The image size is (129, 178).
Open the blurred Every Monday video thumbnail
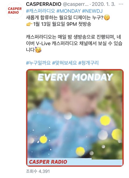[75, 118]
